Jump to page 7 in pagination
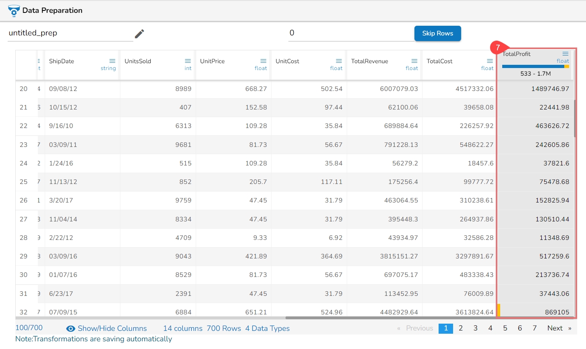The image size is (586, 349). pos(534,328)
